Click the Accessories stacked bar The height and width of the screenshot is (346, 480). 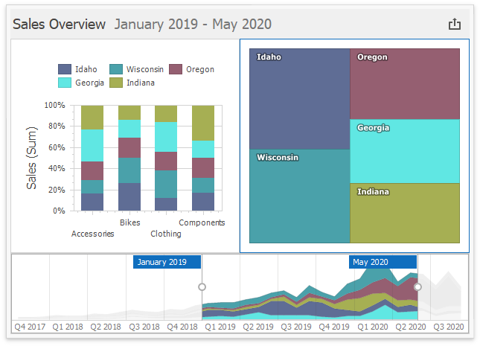(x=92, y=158)
